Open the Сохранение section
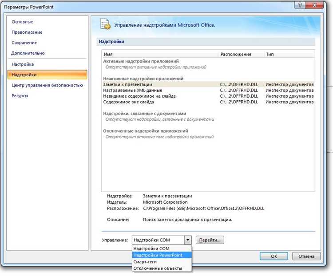The width and height of the screenshot is (333, 276). tap(24, 43)
